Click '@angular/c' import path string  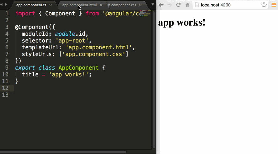[x=120, y=14]
